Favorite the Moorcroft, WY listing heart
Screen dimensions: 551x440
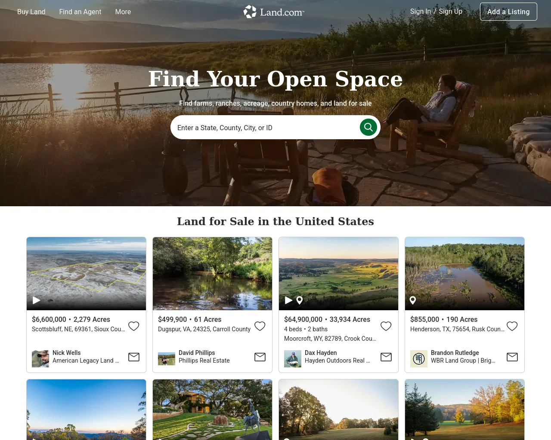pos(386,326)
